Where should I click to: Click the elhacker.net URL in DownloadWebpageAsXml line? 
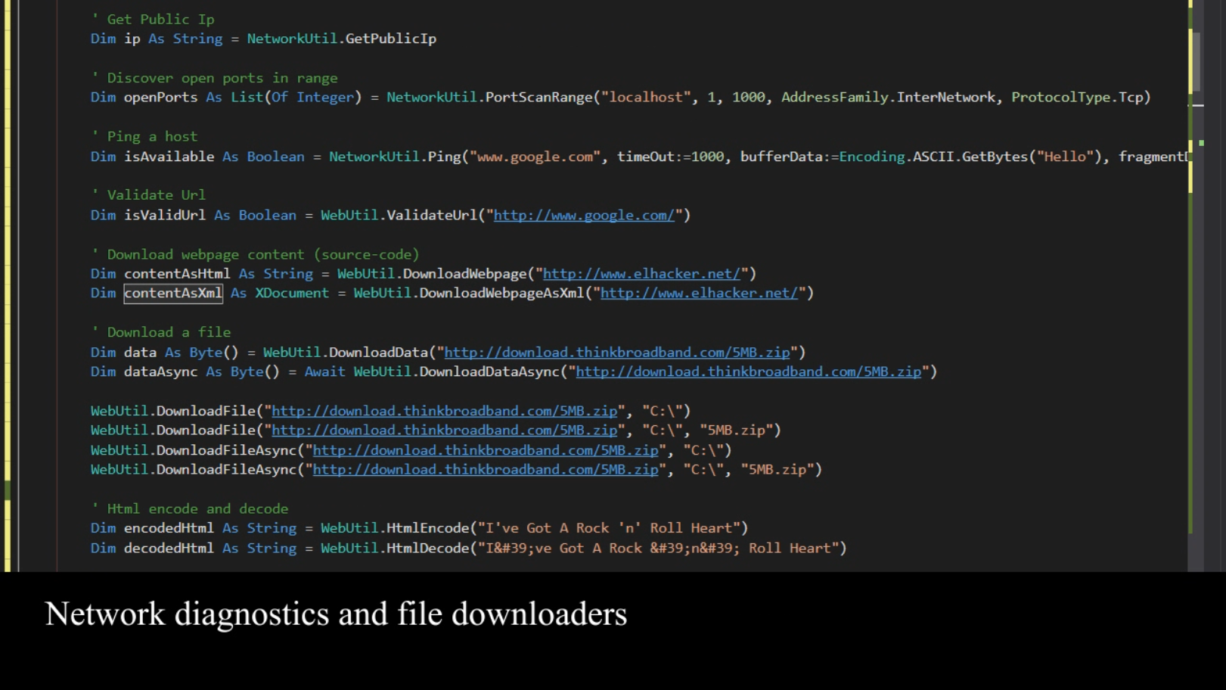[700, 293]
